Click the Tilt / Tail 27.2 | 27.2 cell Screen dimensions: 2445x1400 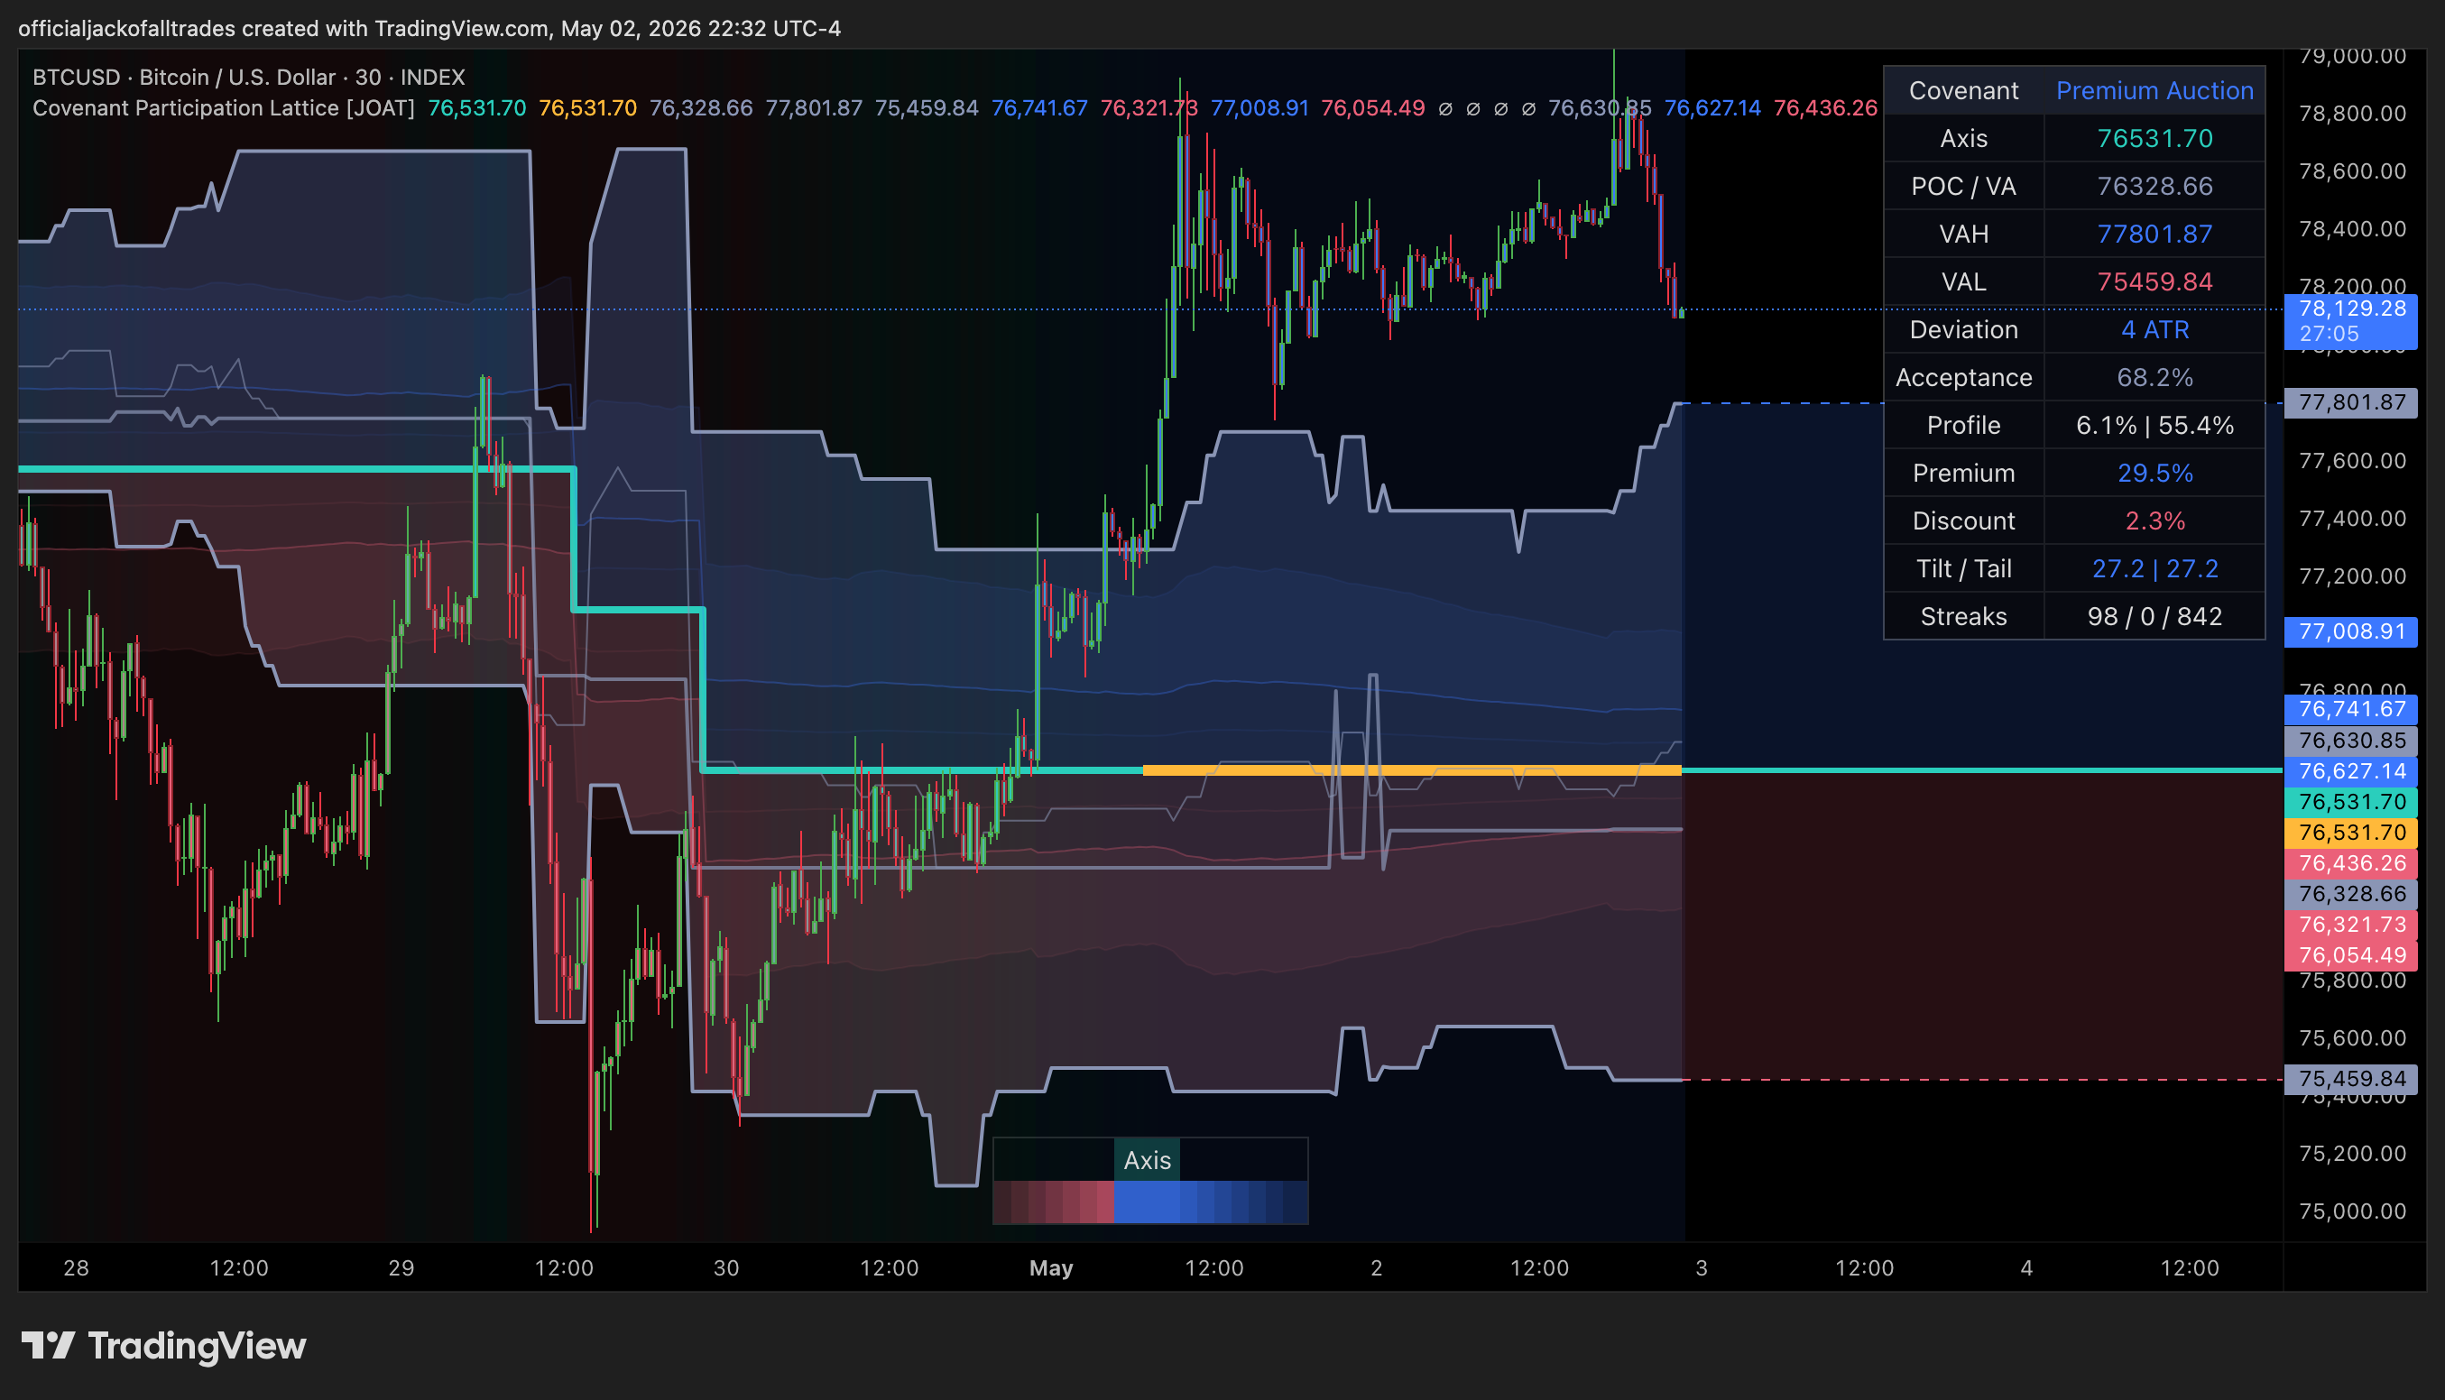tap(2154, 568)
